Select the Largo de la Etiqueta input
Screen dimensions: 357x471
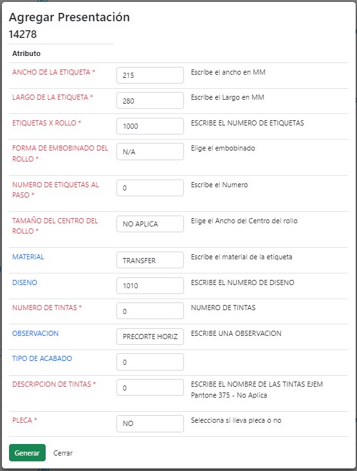tap(150, 100)
